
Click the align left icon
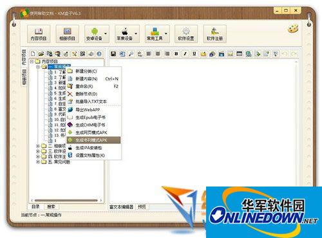(149, 53)
